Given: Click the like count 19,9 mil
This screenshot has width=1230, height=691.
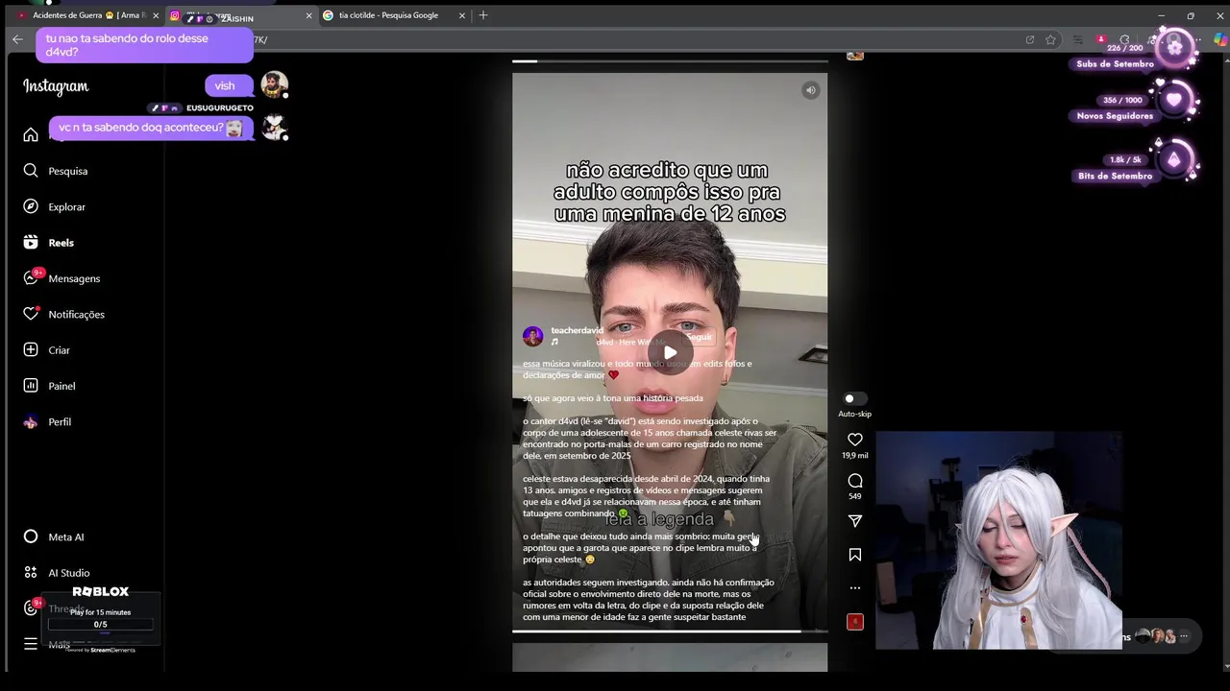Looking at the screenshot, I should 855,456.
